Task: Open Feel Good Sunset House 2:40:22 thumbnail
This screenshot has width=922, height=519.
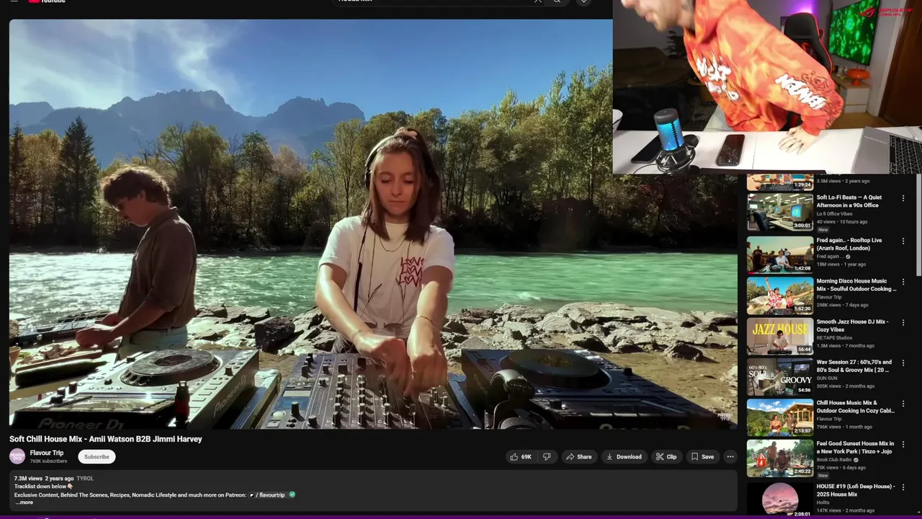Action: tap(780, 458)
